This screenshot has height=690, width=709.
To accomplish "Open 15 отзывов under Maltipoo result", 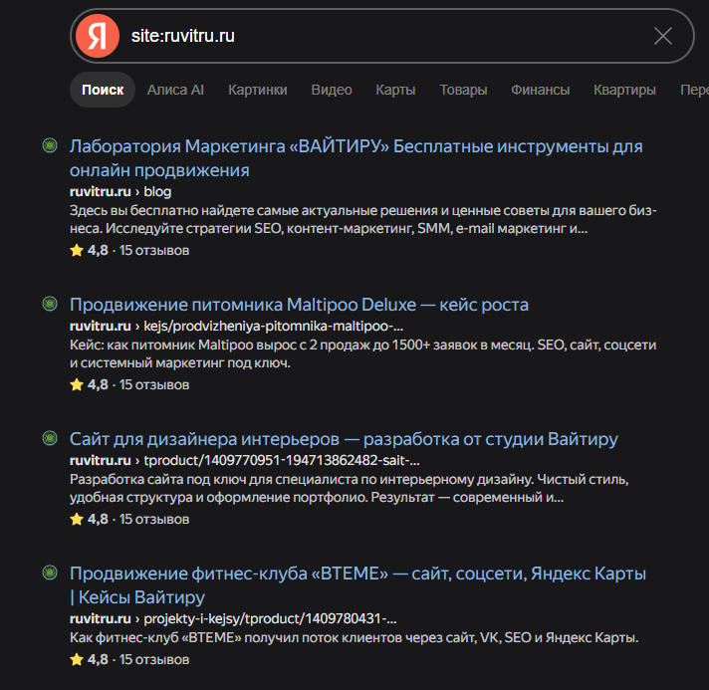I will pos(154,384).
